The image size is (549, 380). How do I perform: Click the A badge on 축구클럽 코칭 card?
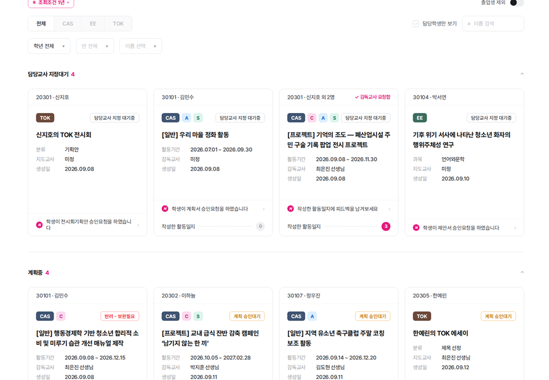point(312,316)
